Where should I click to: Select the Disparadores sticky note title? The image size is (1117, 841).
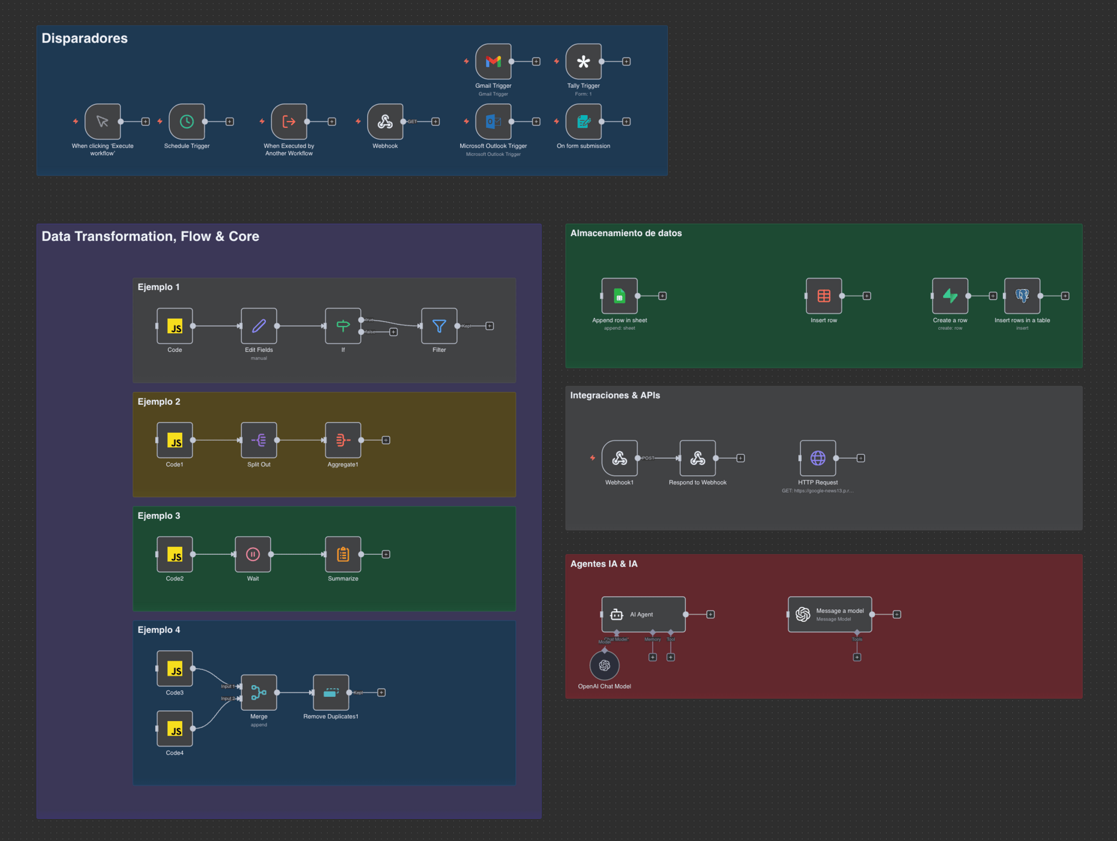click(x=85, y=38)
